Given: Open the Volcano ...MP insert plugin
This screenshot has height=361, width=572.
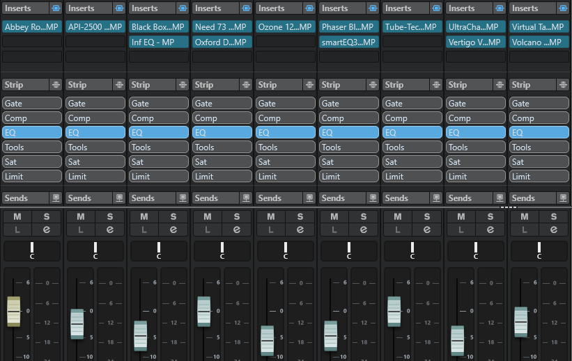Looking at the screenshot, I should point(539,42).
